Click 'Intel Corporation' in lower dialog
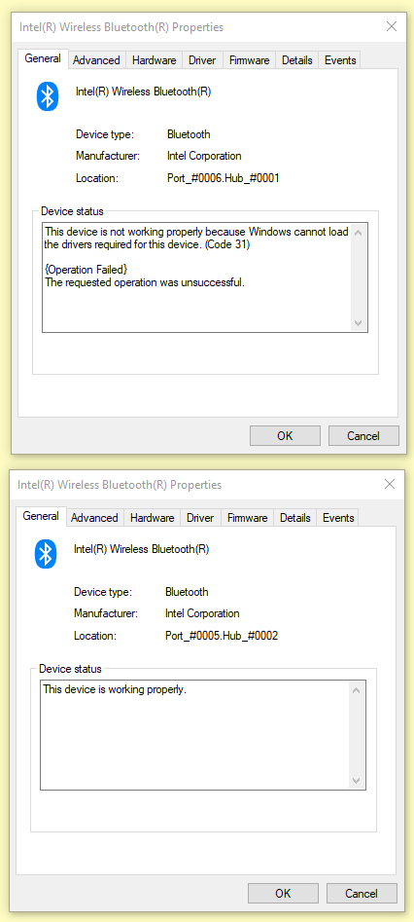The image size is (414, 922). 202,613
